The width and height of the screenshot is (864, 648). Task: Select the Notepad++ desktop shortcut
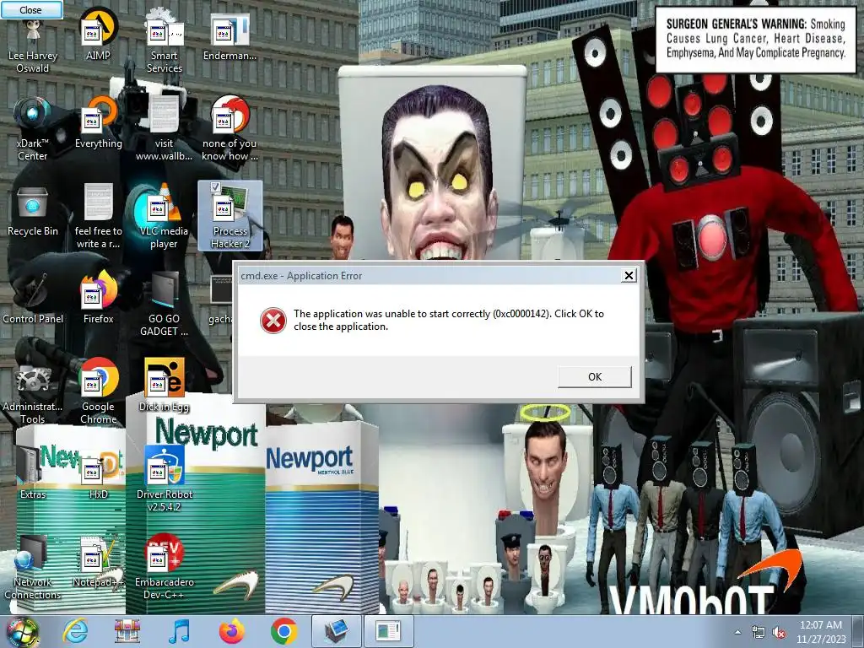pos(98,561)
